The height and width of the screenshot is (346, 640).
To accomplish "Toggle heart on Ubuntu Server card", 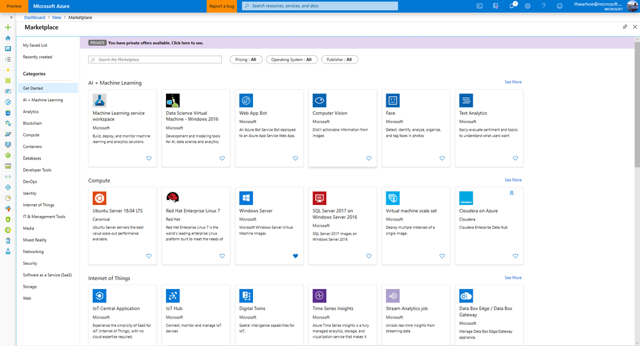I will (x=149, y=256).
